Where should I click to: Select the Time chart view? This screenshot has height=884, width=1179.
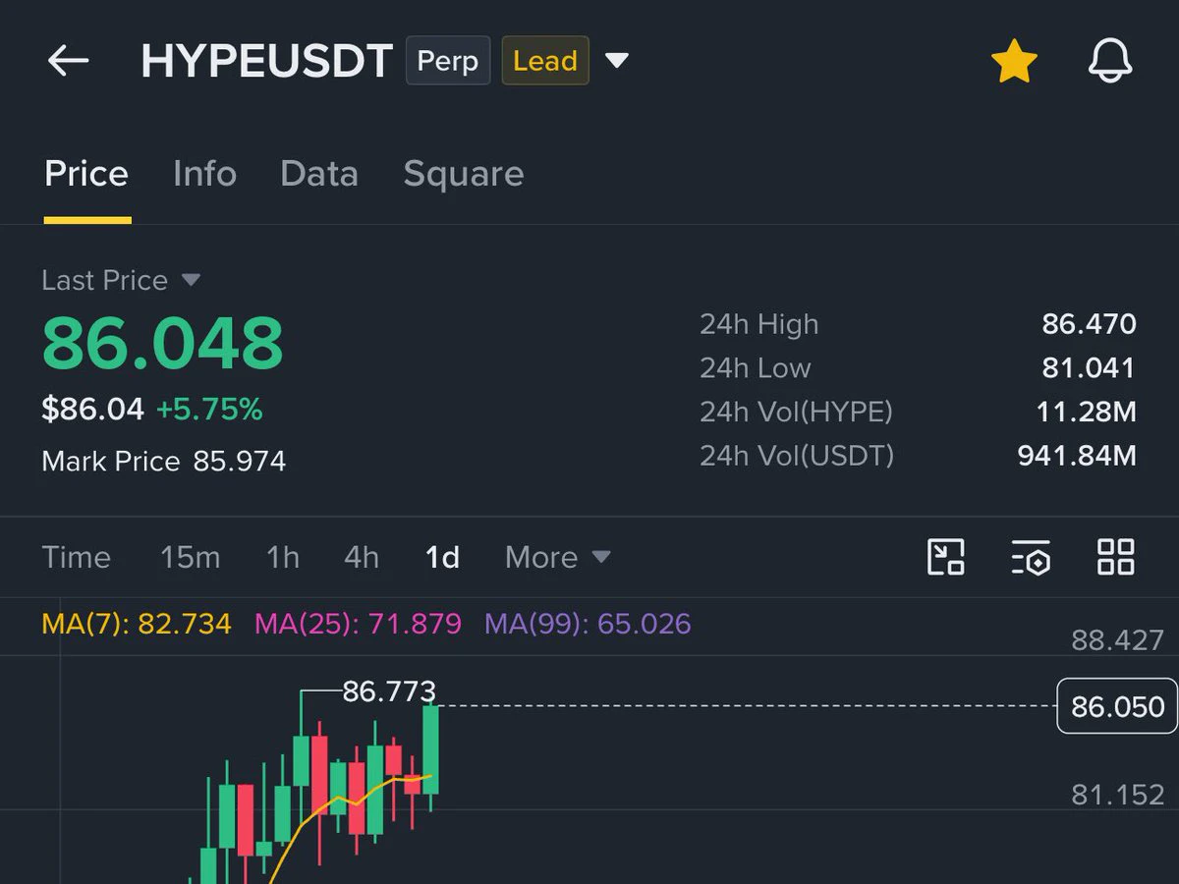[x=76, y=557]
